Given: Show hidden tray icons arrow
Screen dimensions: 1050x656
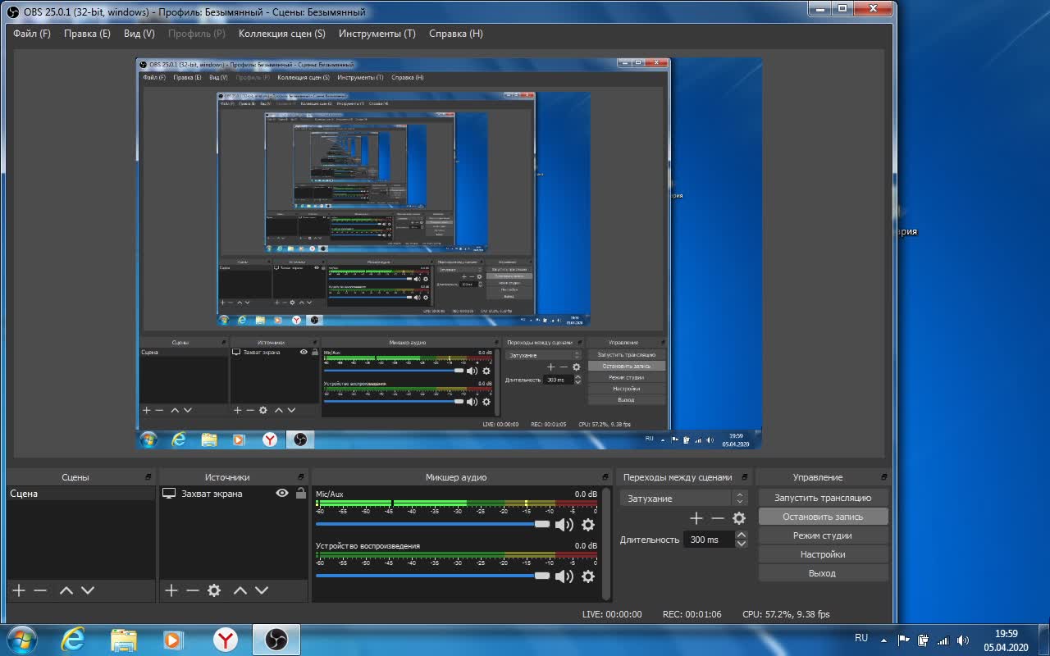Looking at the screenshot, I should coord(883,640).
